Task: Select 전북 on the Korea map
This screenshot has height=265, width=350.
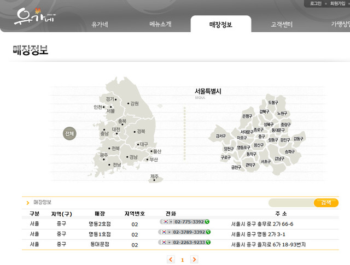Action: tap(114, 148)
